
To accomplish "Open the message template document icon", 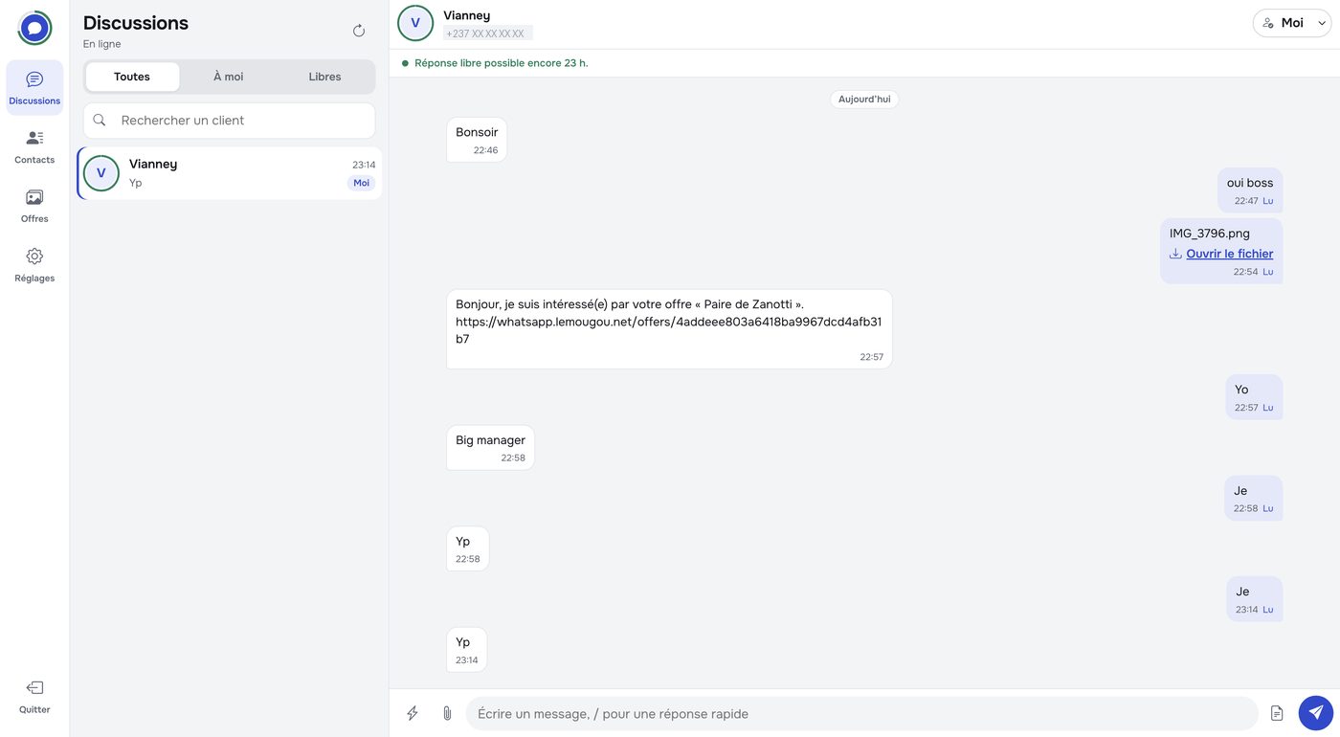I will [x=1277, y=713].
